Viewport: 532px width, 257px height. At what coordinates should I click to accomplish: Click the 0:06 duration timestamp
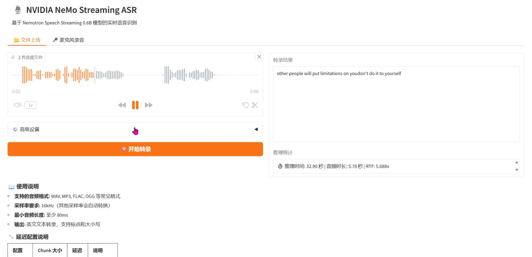click(x=254, y=91)
